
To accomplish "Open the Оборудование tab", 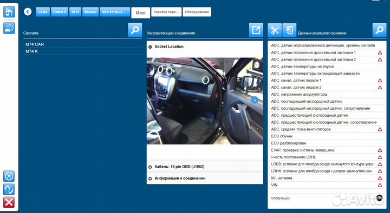I will click(197, 12).
